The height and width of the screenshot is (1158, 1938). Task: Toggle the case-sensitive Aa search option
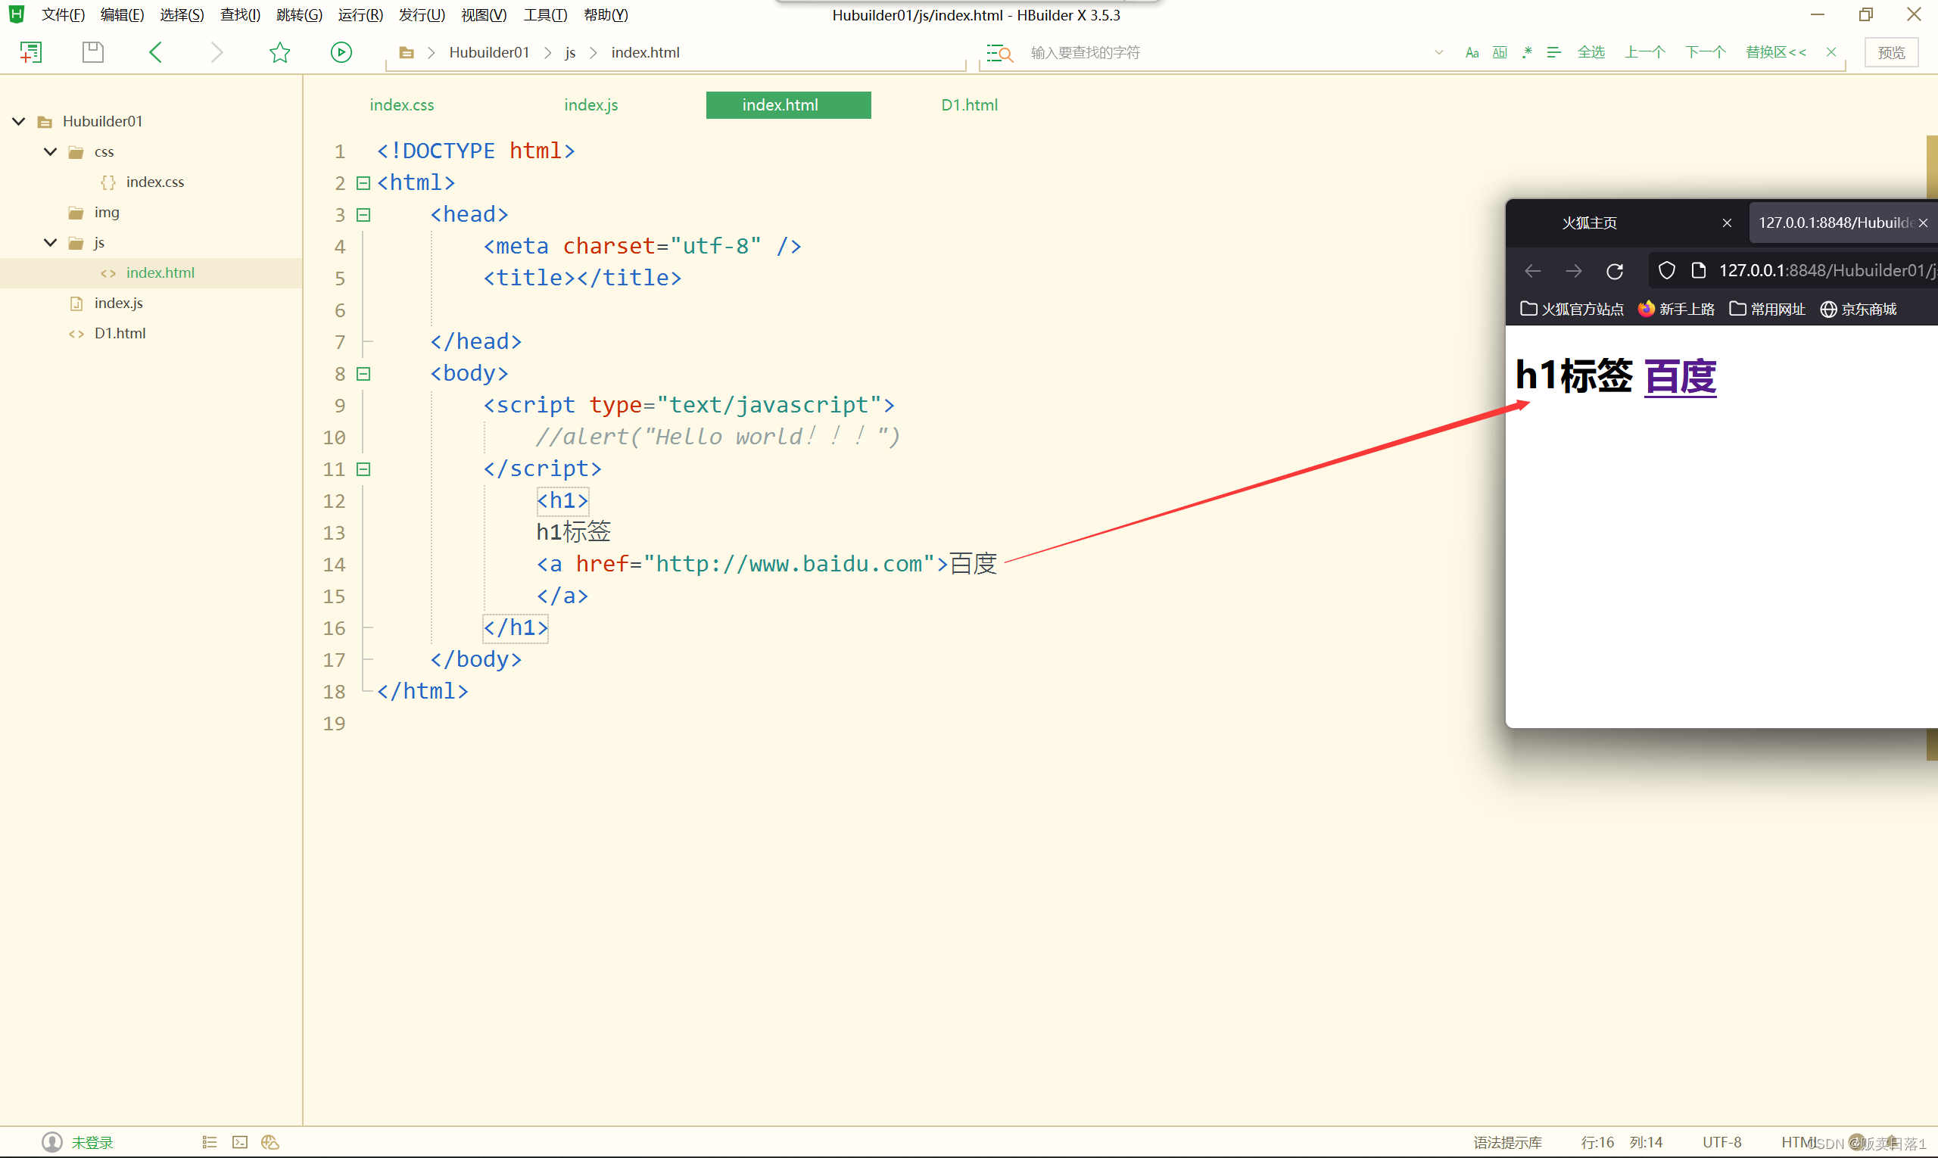[x=1472, y=52]
